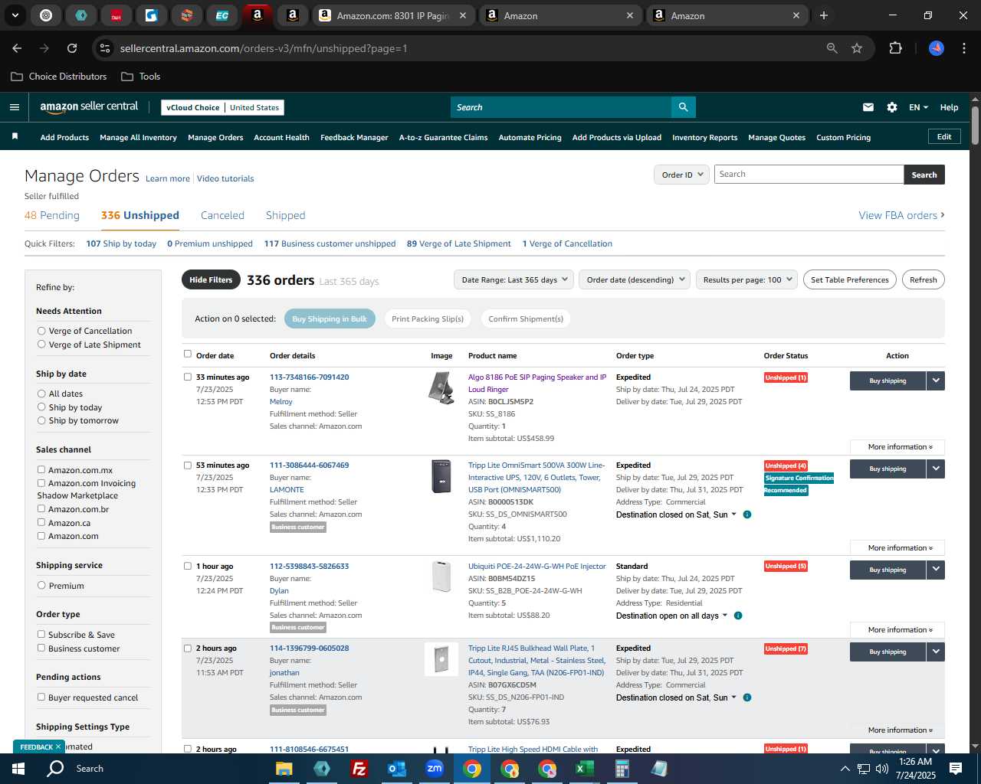Check the Business customer order type

tap(41, 648)
